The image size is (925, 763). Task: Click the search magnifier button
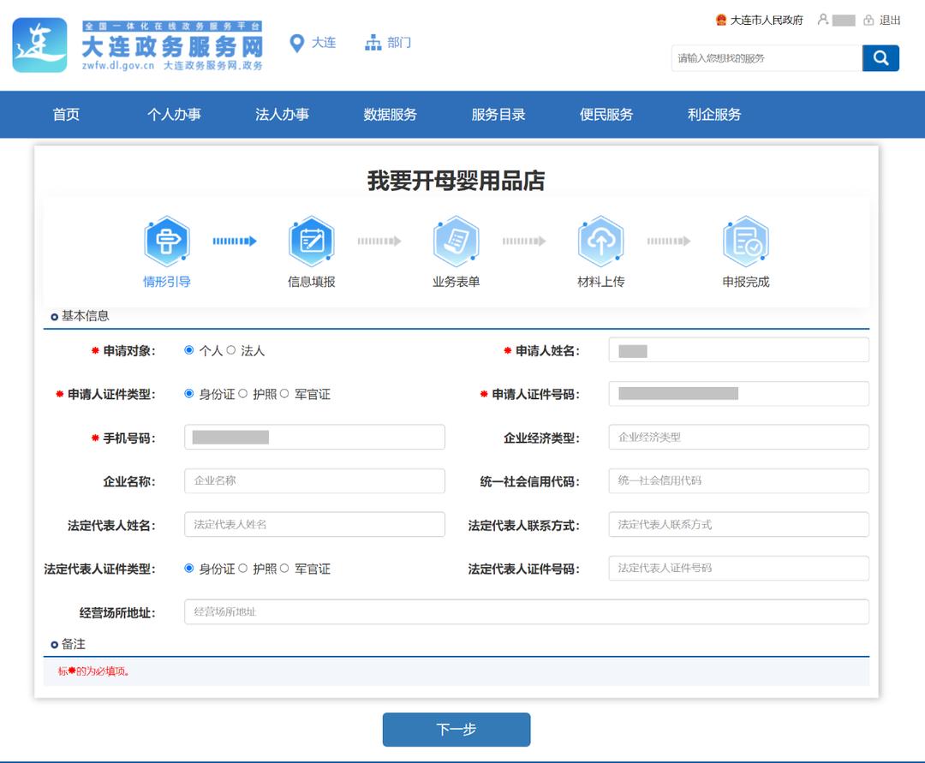coord(880,58)
